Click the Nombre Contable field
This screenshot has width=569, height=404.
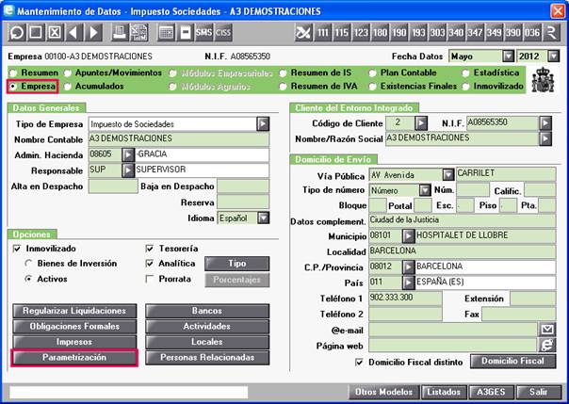pyautogui.click(x=179, y=139)
